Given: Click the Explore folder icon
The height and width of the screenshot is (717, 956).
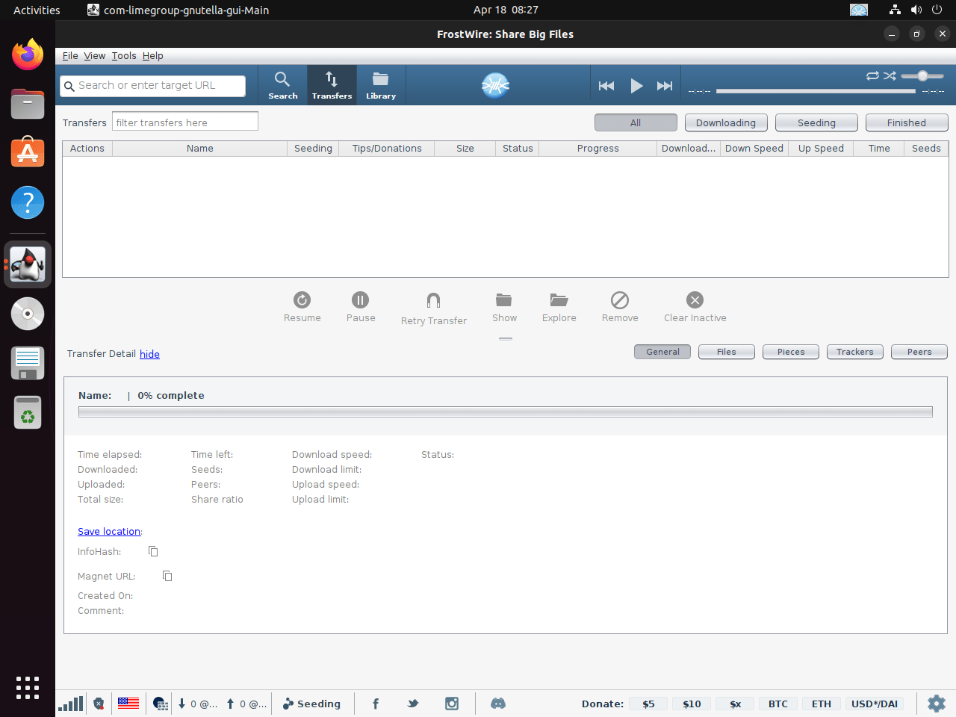Looking at the screenshot, I should tap(559, 299).
